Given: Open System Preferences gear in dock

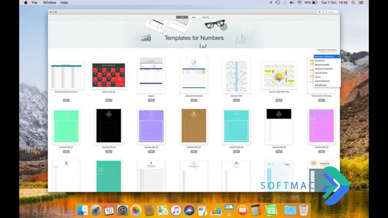Looking at the screenshot, I should [123, 210].
